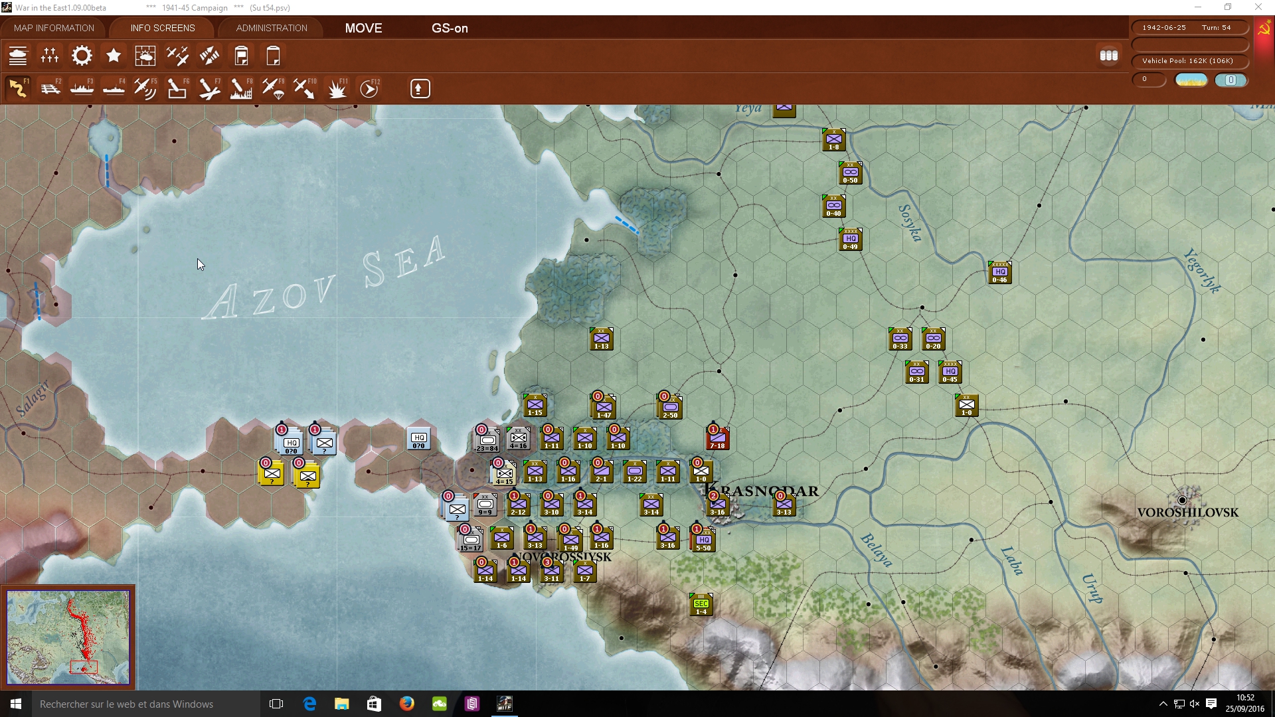Click the VOROSHILOVSK city label
The width and height of the screenshot is (1275, 717).
pos(1188,513)
